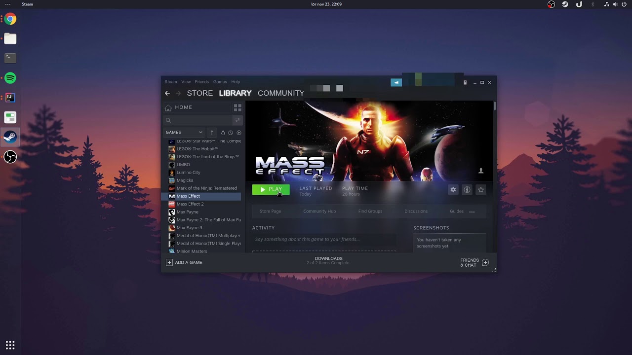Go forward with the right arrow navigation icon

tap(178, 93)
